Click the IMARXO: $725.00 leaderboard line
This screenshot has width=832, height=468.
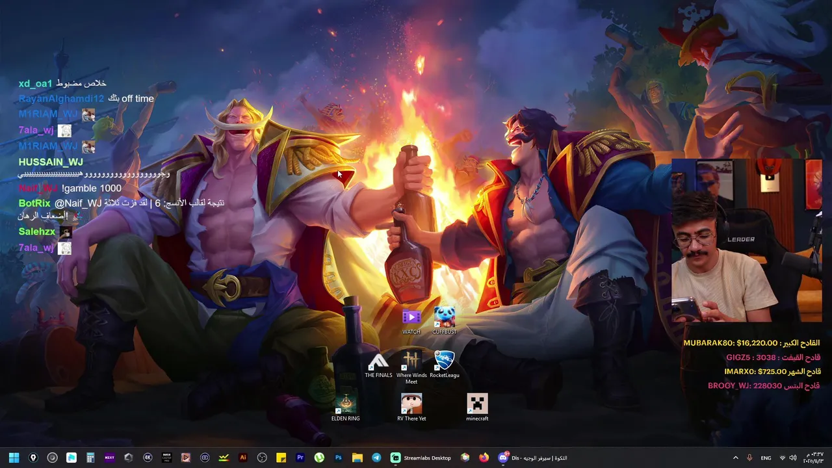pyautogui.click(x=772, y=372)
